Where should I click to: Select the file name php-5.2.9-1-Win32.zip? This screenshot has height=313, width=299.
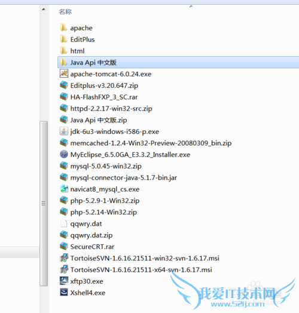pyautogui.click(x=105, y=201)
